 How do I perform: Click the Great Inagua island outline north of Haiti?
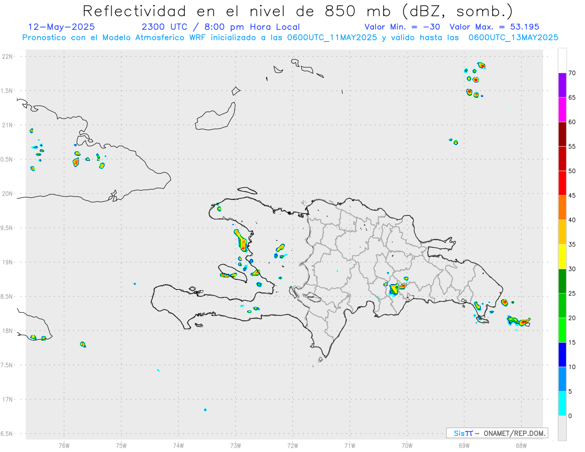tap(215, 116)
